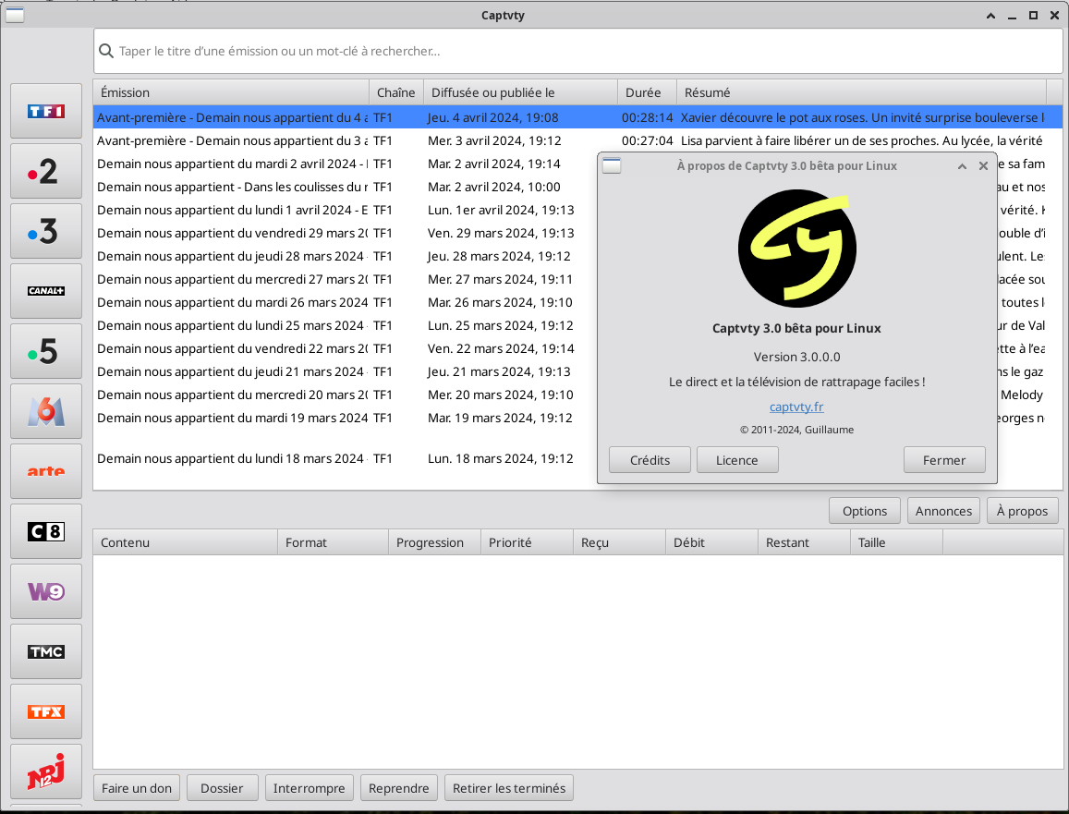Open the NRJ 12 channel

click(x=46, y=772)
